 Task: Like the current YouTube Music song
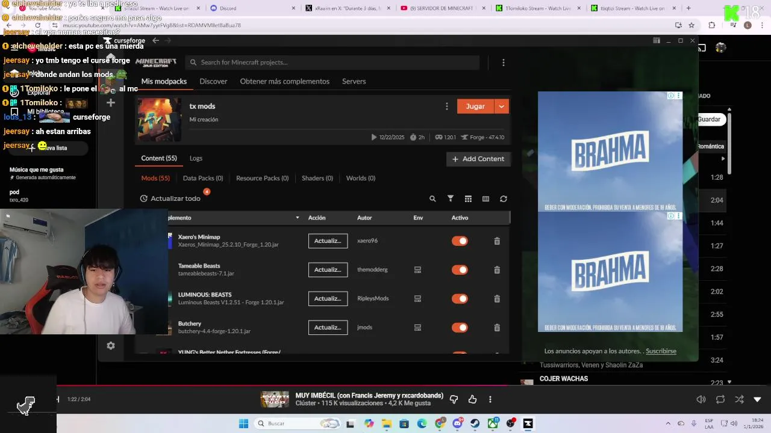pyautogui.click(x=472, y=399)
